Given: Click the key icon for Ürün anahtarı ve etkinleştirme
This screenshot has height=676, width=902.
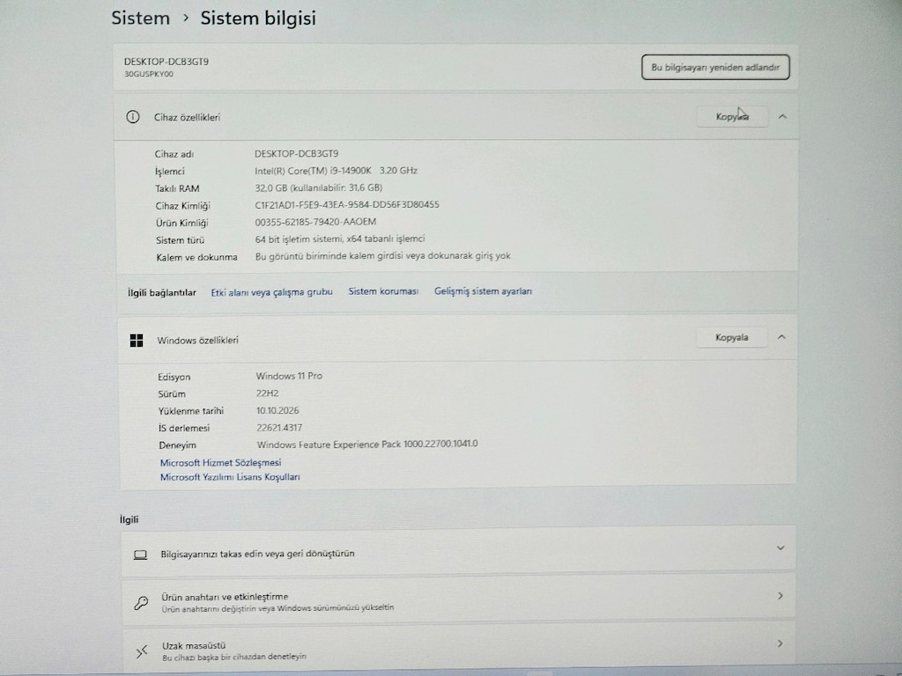Looking at the screenshot, I should click(141, 602).
